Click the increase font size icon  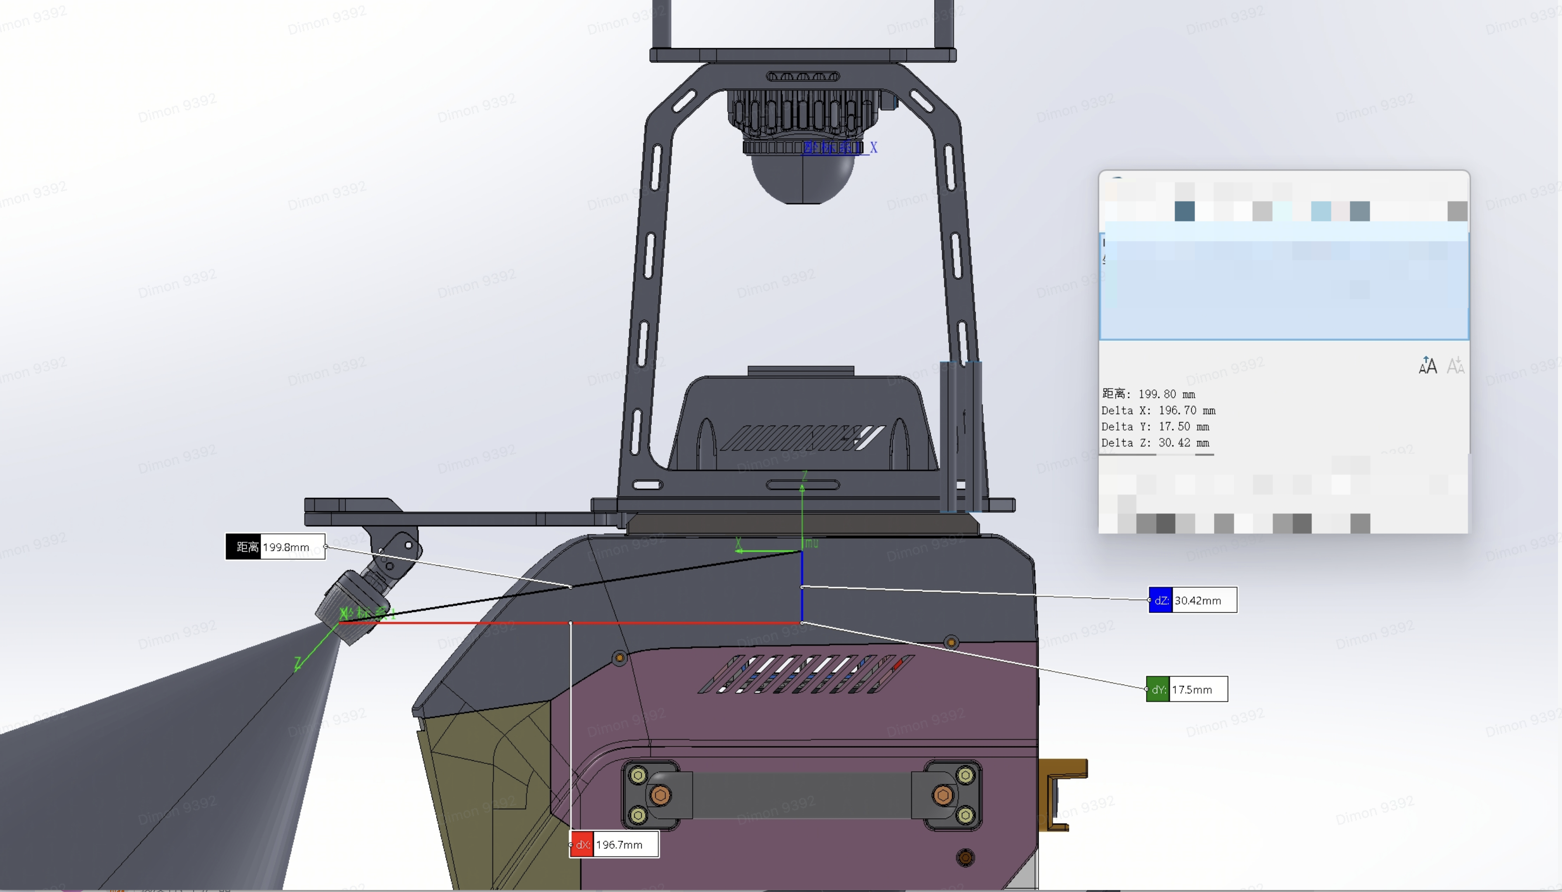tap(1427, 366)
